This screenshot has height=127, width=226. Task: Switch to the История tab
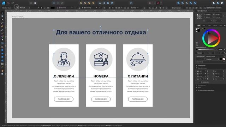pyautogui.click(x=210, y=11)
